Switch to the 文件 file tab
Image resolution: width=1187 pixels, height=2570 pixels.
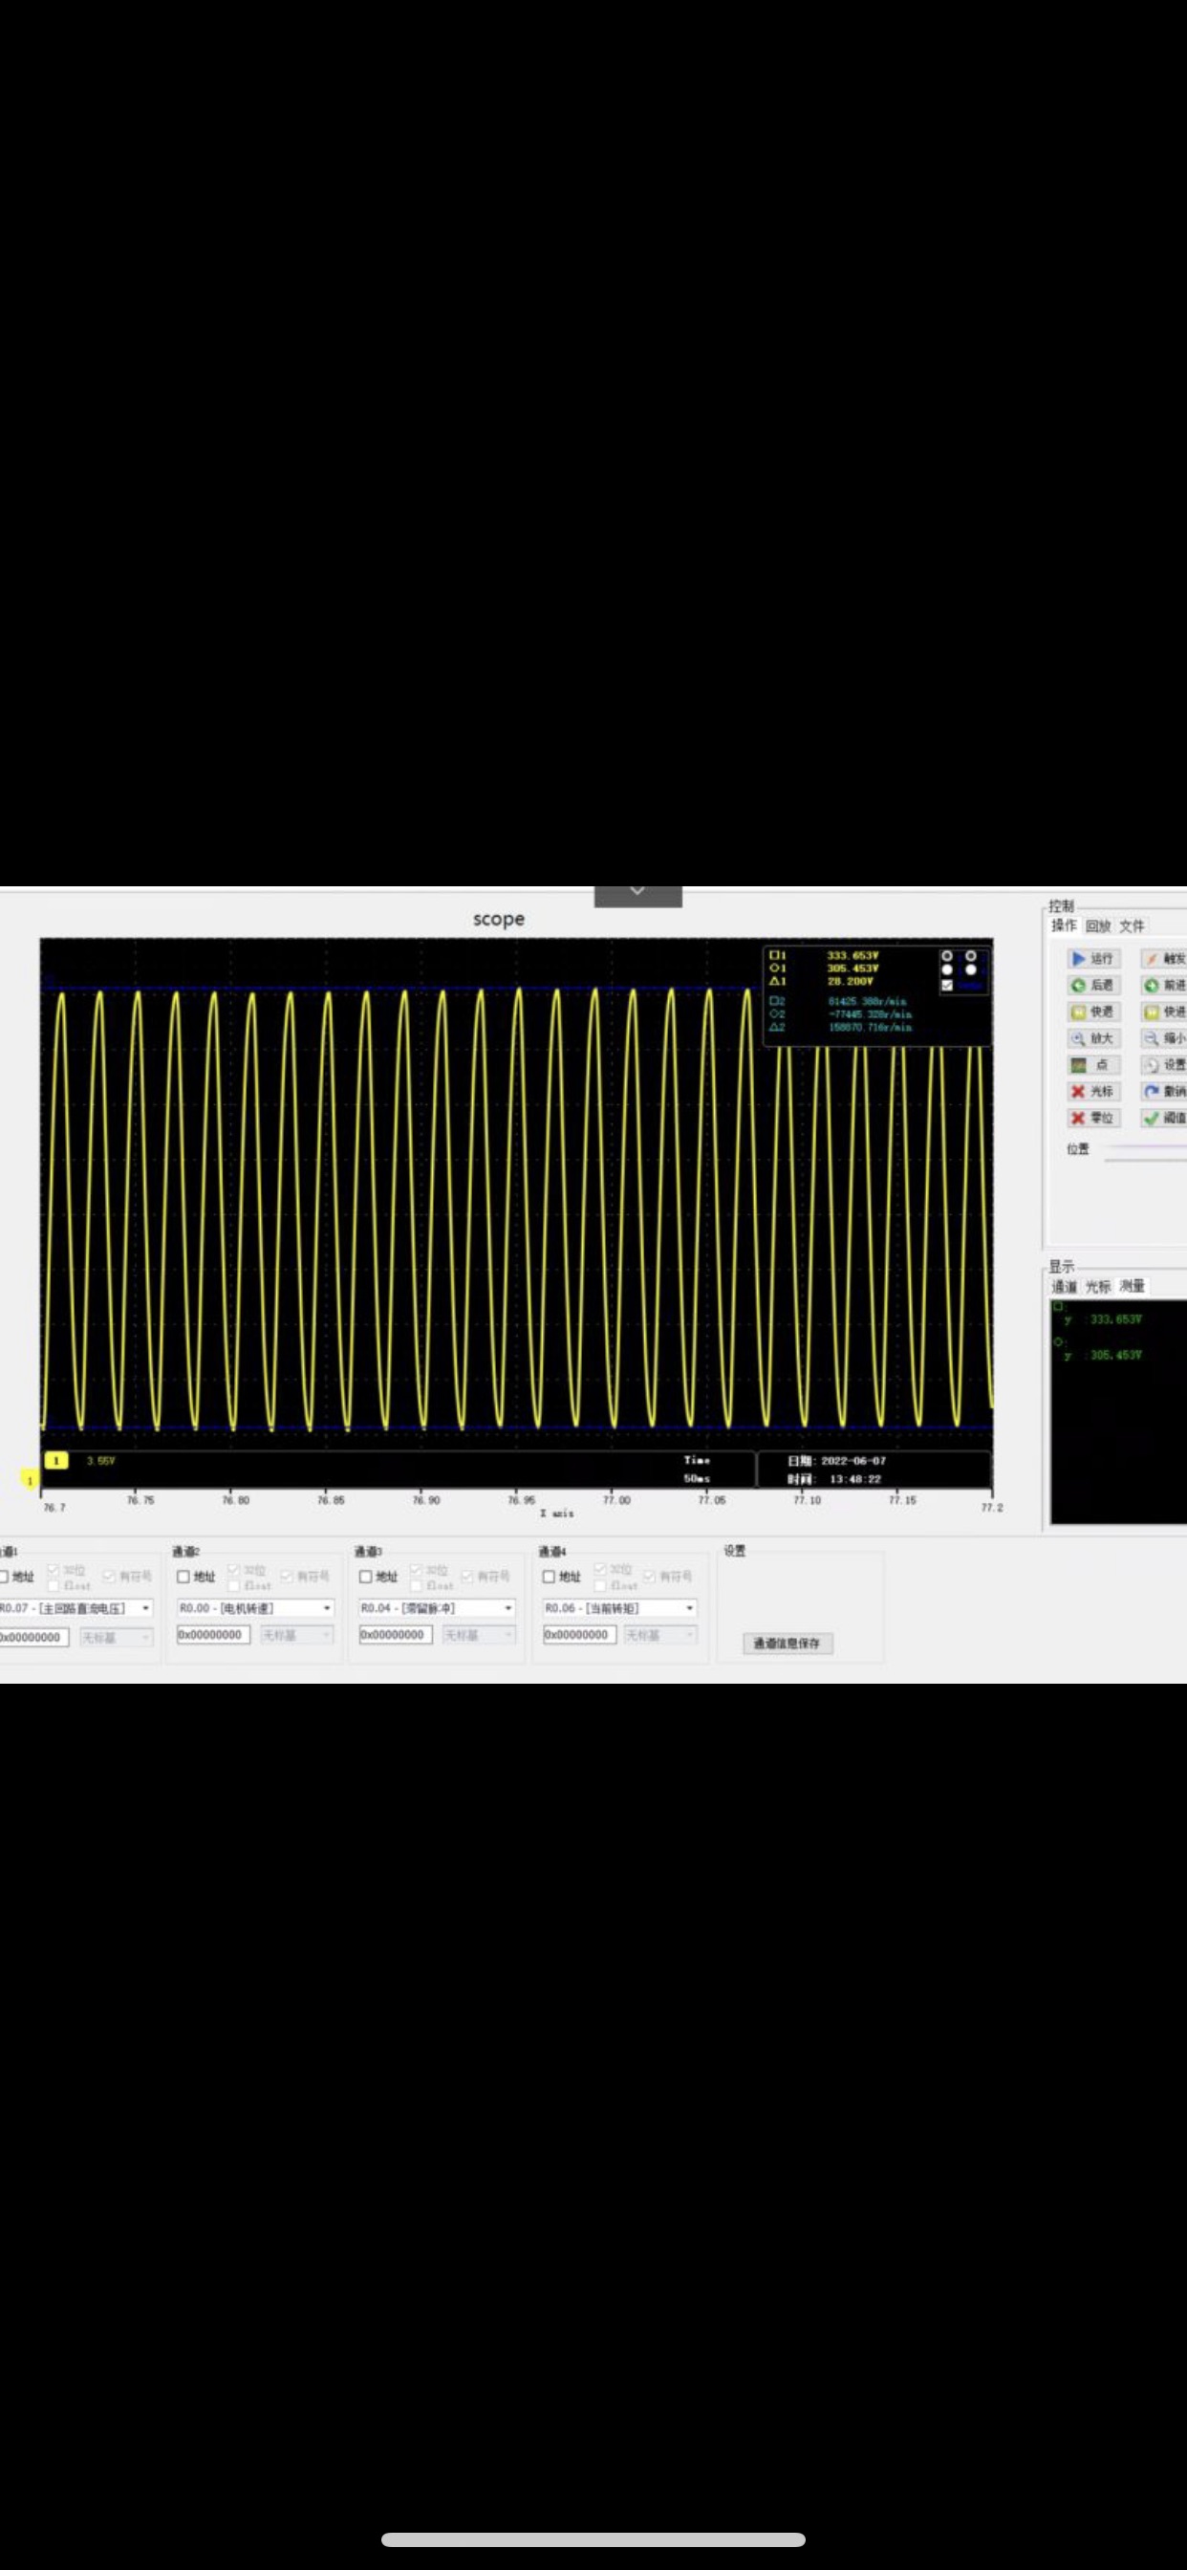coord(1132,926)
